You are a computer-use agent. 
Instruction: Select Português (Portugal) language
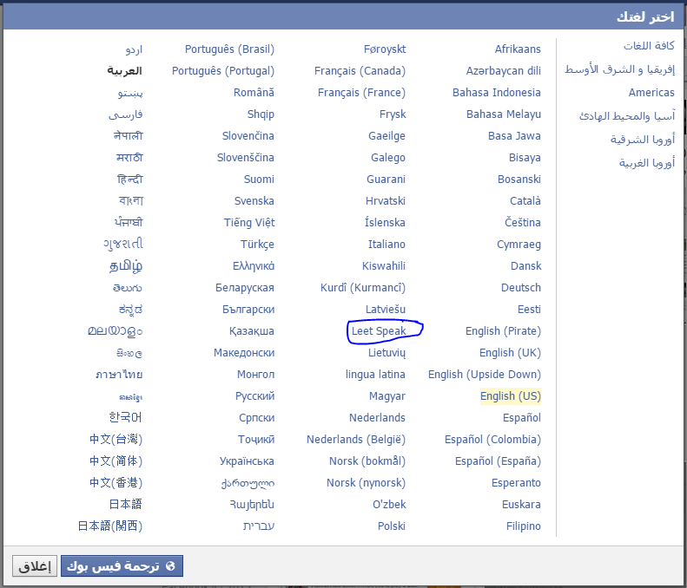tap(223, 71)
